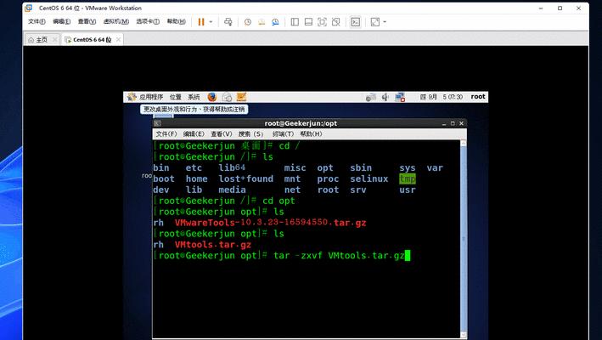Minimize the root@Geekerjun:/opt terminal window
The image size is (602, 340).
coord(444,123)
